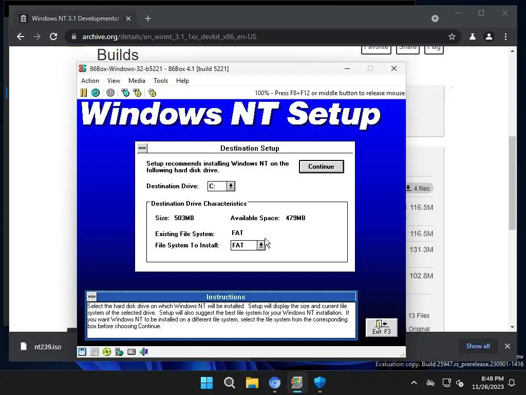Click the 4 files download link
Image resolution: width=526 pixels, height=395 pixels.
[418, 188]
